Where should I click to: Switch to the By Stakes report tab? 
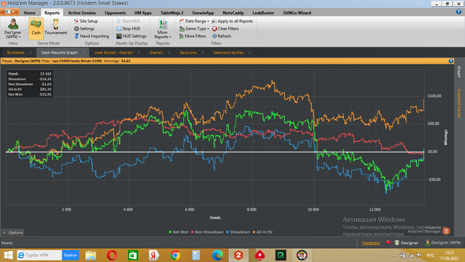[x=16, y=53]
